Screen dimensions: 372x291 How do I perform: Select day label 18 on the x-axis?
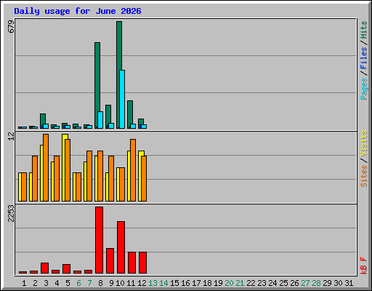(207, 283)
